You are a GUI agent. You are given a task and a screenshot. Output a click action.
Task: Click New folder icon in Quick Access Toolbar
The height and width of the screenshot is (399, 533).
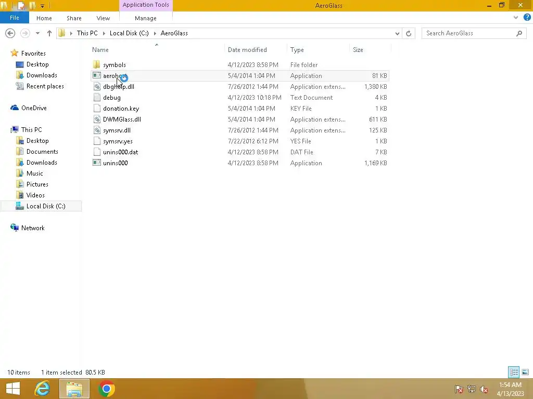(x=32, y=5)
